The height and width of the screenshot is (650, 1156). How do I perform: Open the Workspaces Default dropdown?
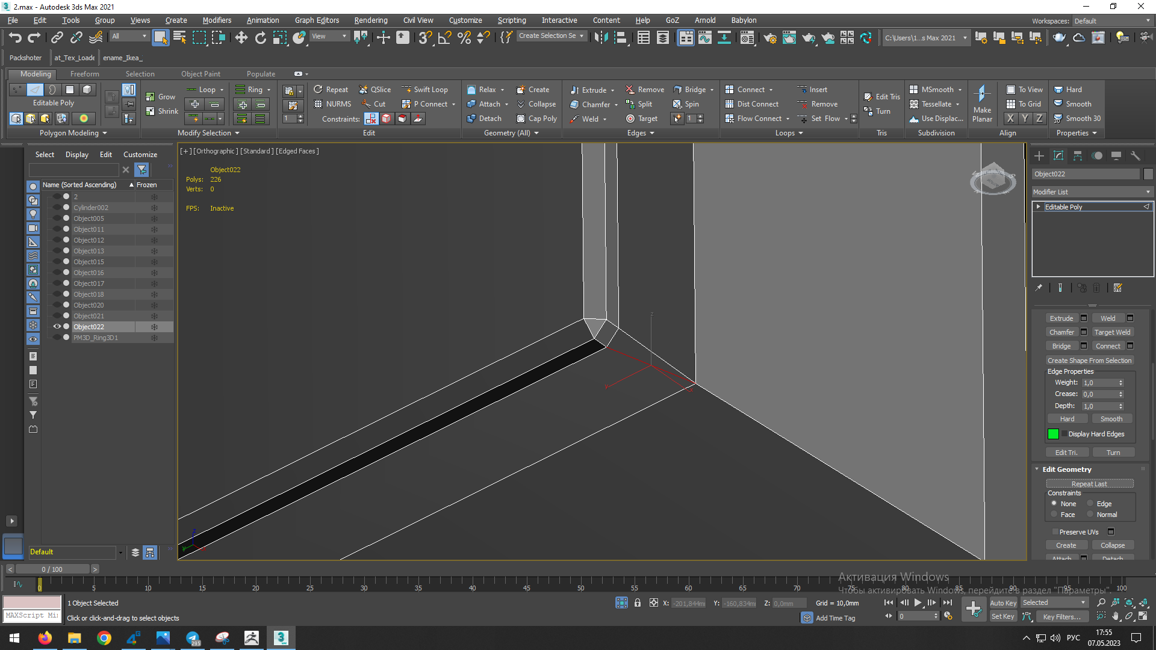coord(1112,21)
